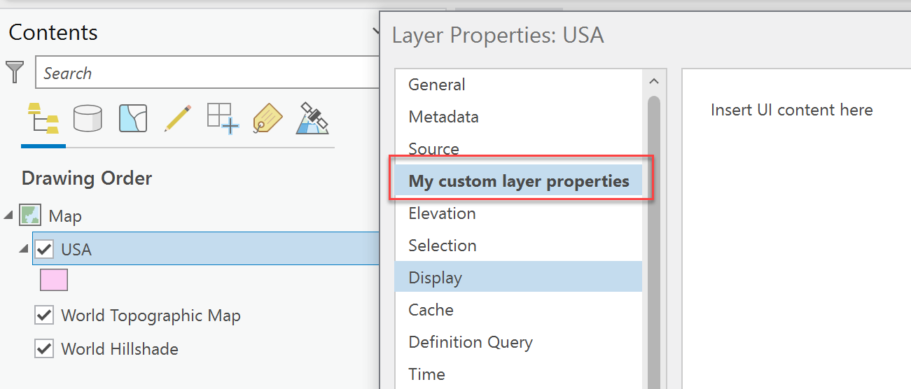Image resolution: width=911 pixels, height=389 pixels.
Task: Click the scroll-up arrow in properties list
Action: [x=654, y=82]
